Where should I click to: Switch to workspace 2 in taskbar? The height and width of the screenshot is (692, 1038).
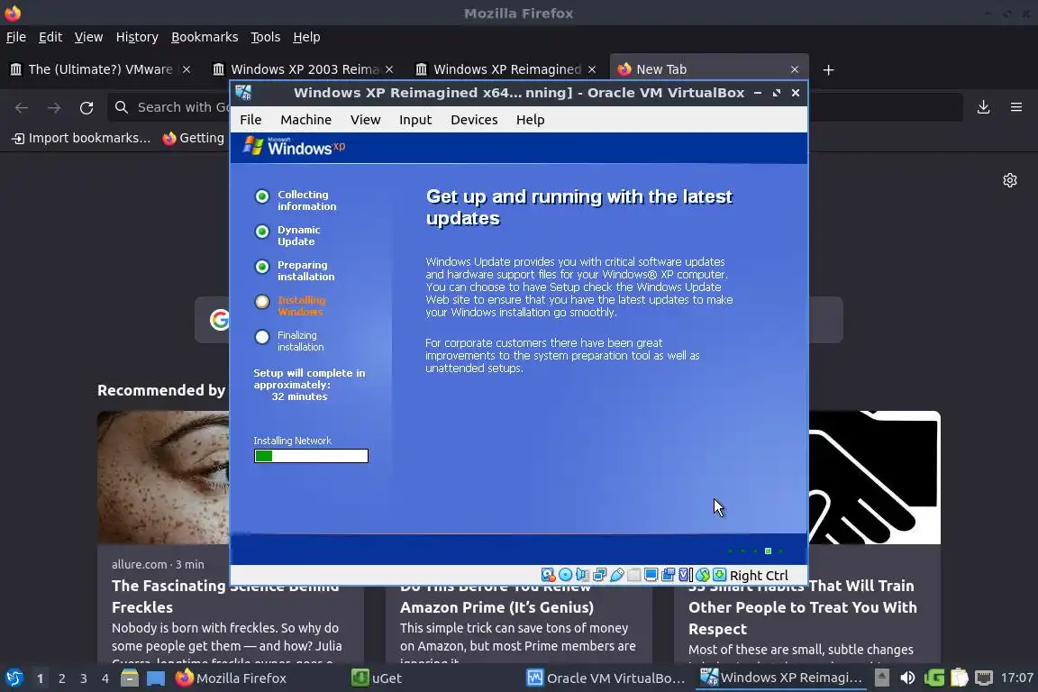61,678
